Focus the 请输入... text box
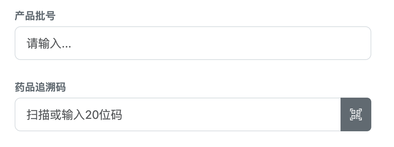394x147 pixels. click(193, 43)
